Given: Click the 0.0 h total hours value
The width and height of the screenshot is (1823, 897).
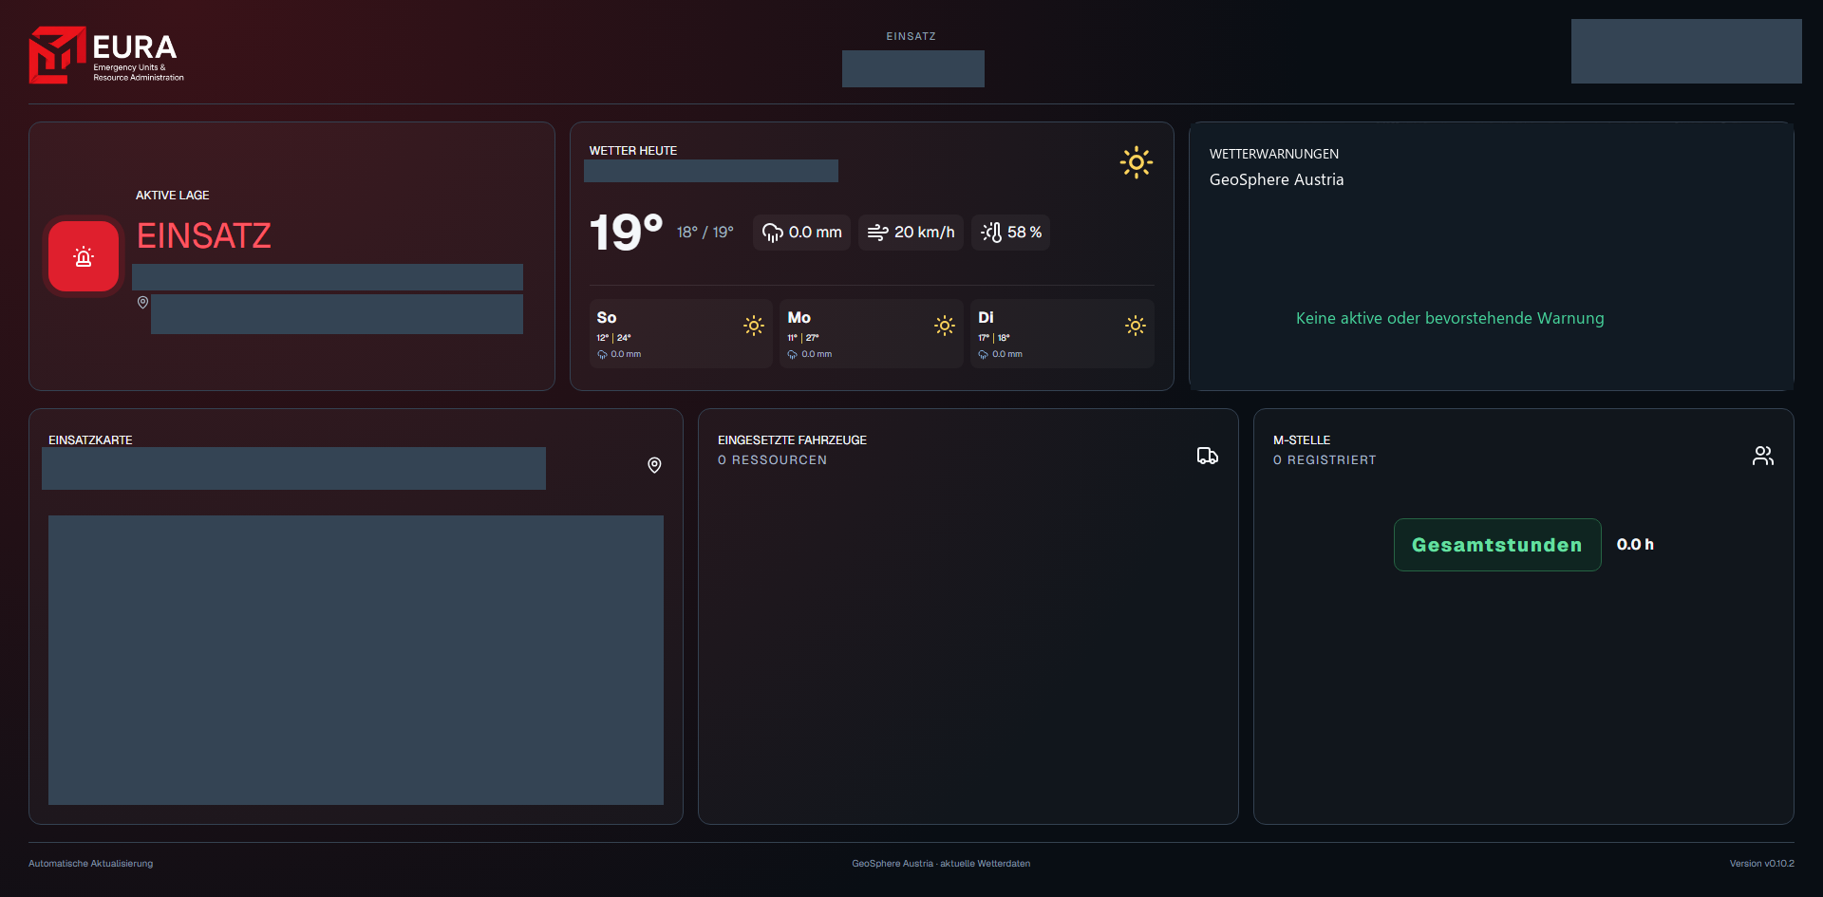Looking at the screenshot, I should tap(1635, 545).
